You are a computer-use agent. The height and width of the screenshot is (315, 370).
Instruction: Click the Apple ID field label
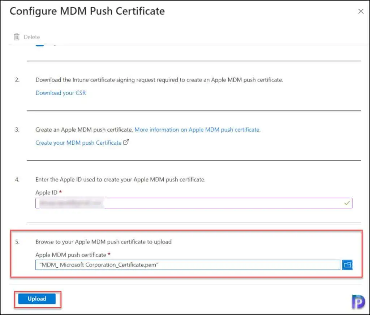pyautogui.click(x=46, y=192)
